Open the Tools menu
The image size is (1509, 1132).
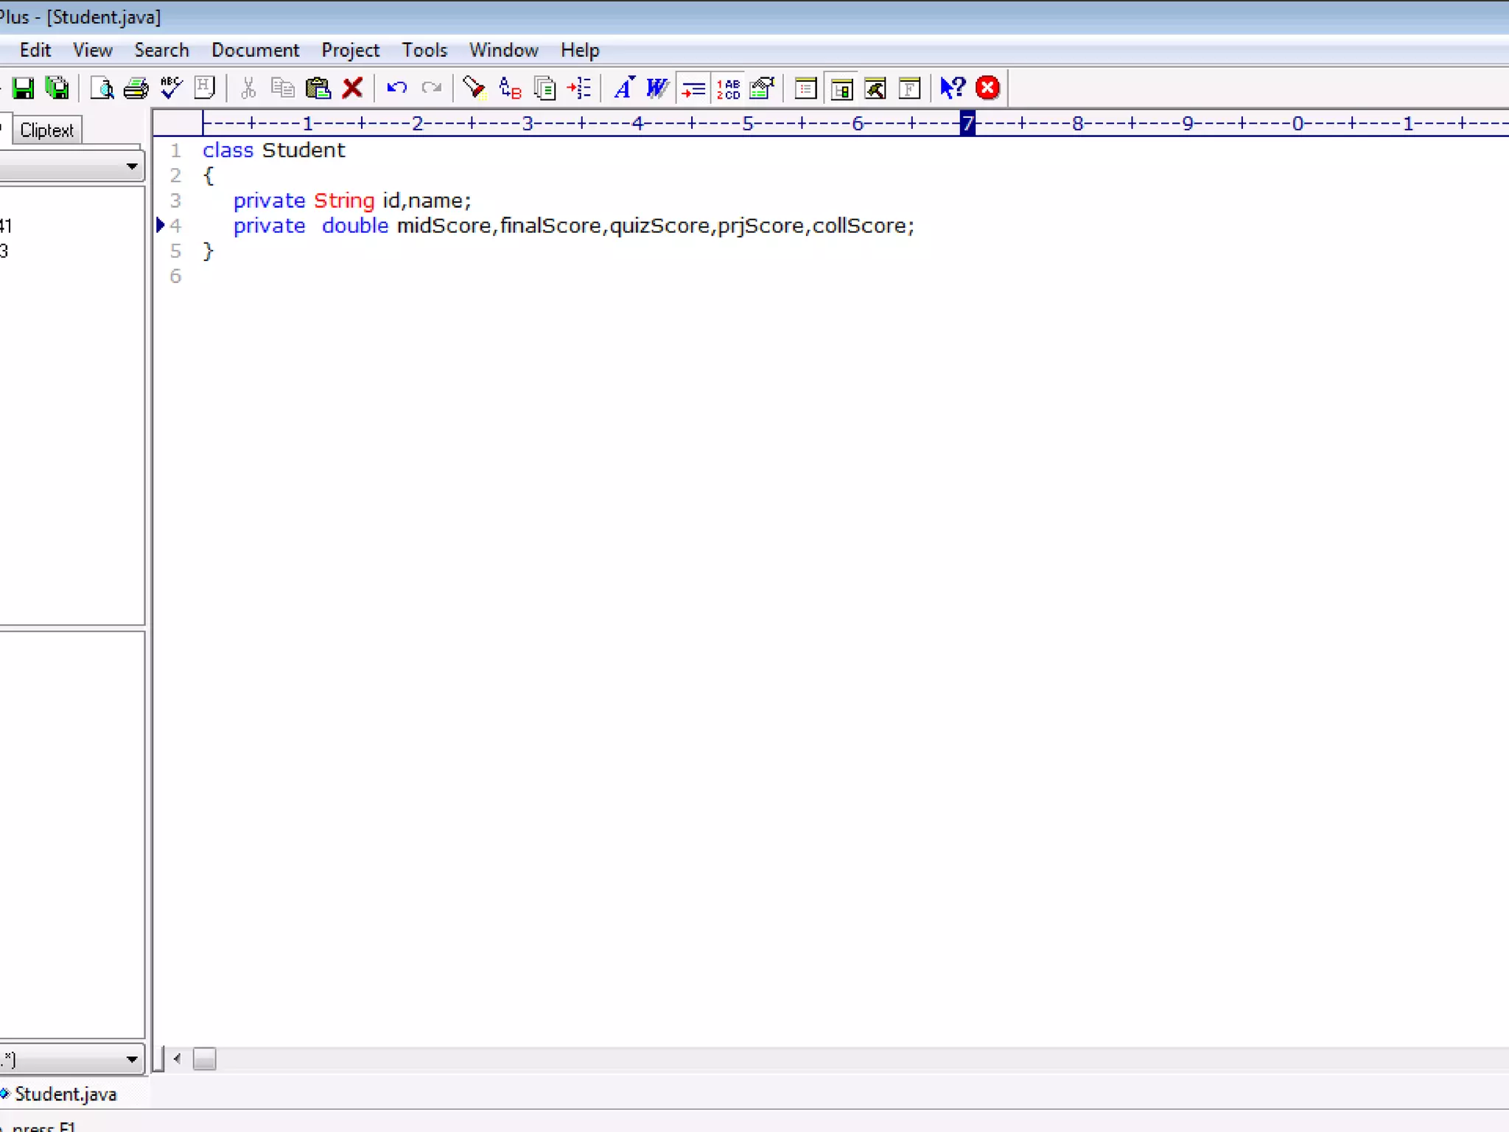pyautogui.click(x=424, y=50)
